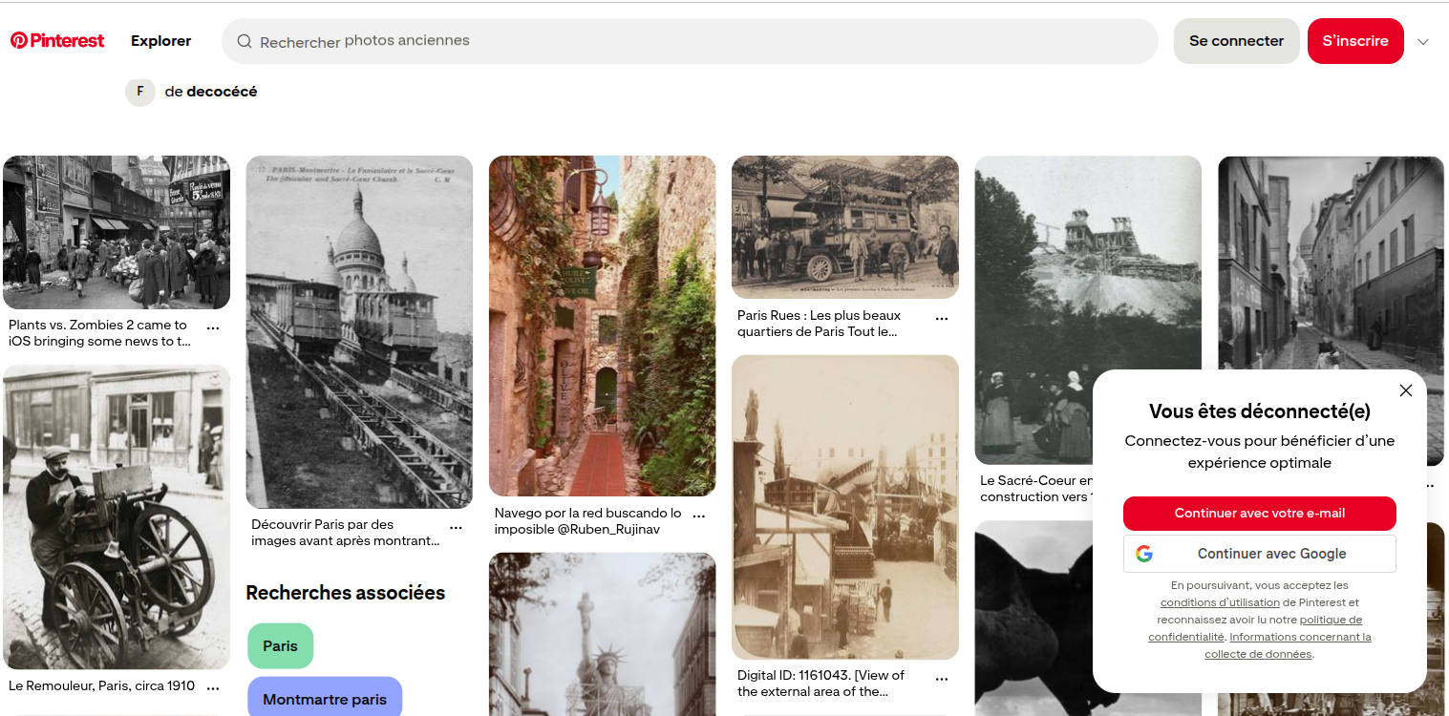Screen dimensions: 1449x716
Task: Click the F profile avatar of decocécé
Action: [x=140, y=92]
